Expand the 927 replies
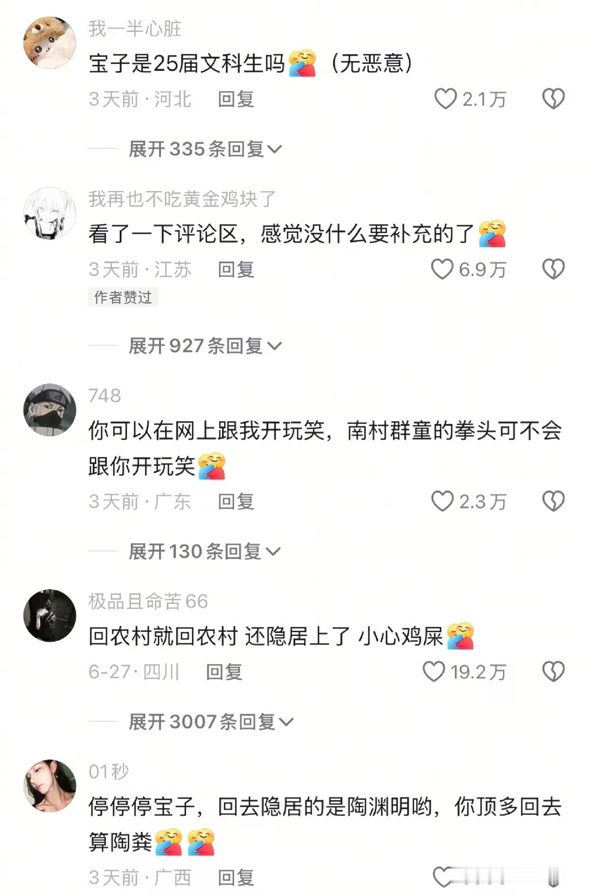The image size is (590, 896). tap(205, 345)
